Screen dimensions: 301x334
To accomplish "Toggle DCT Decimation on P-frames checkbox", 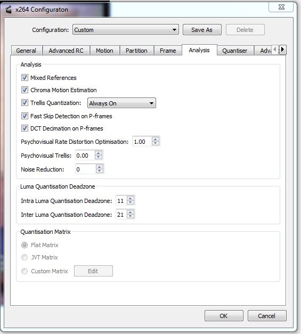I will (x=25, y=128).
